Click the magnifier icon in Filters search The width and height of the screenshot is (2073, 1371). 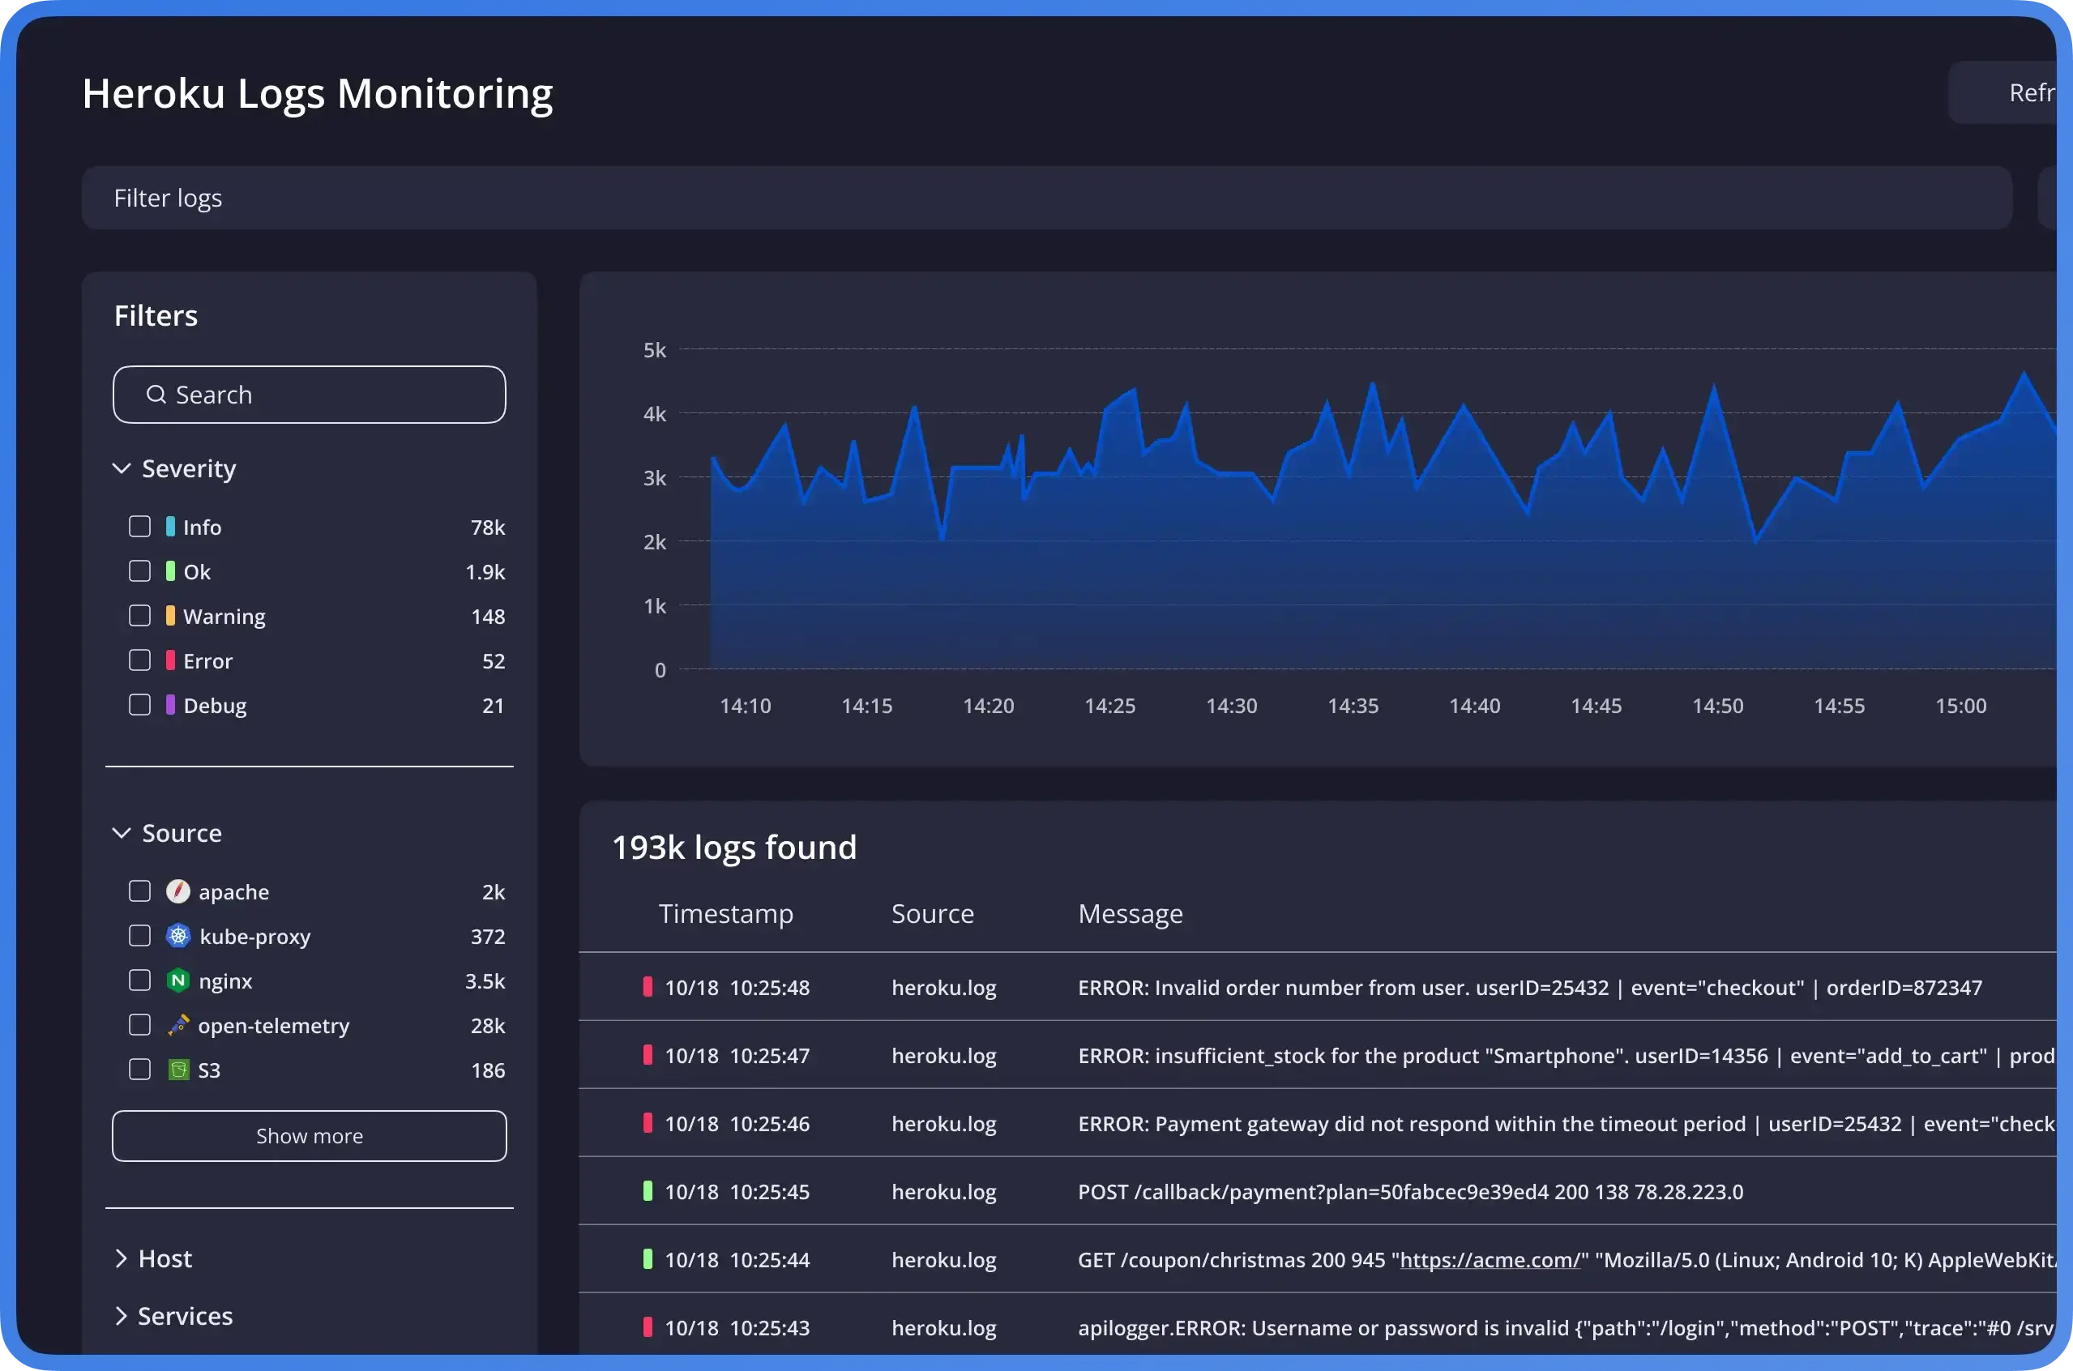pyautogui.click(x=156, y=395)
